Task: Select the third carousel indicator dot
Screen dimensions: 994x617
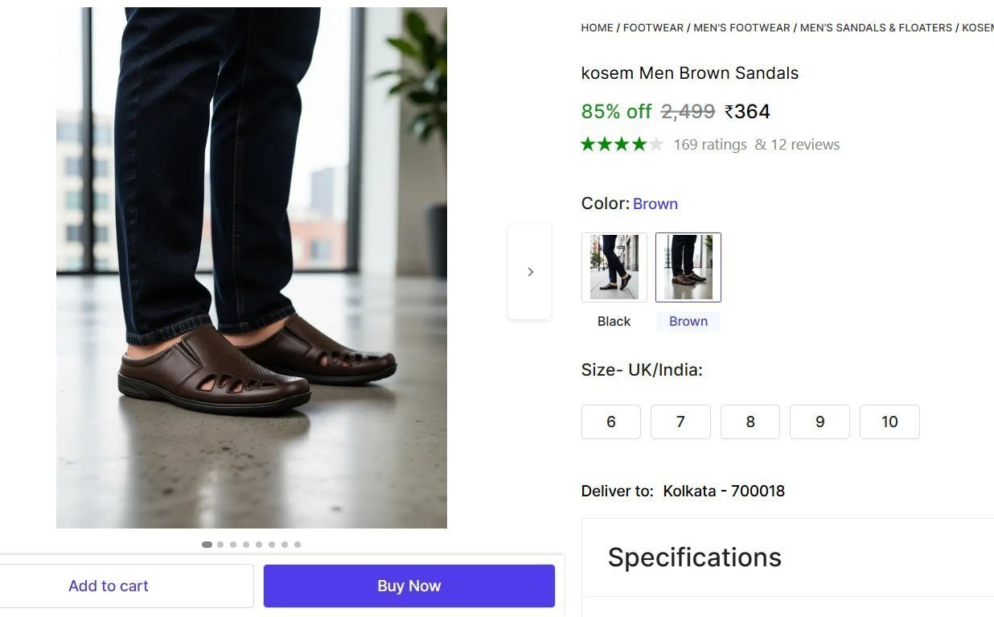Action: (233, 545)
